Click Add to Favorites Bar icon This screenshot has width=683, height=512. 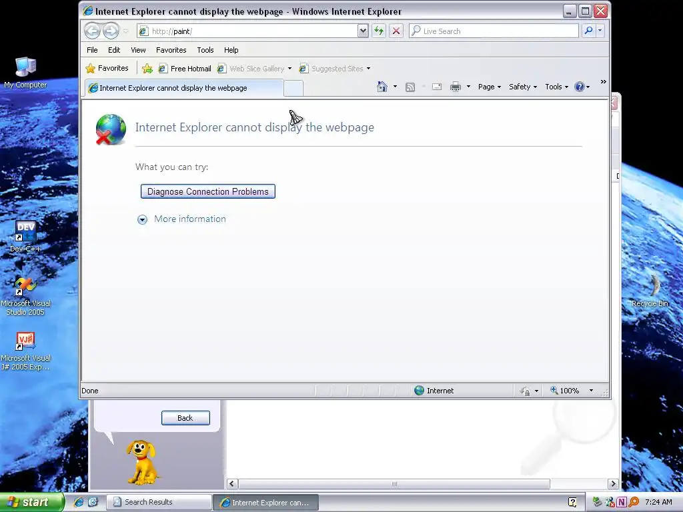(147, 69)
